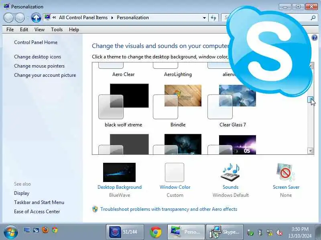Go up one level with blue arrow
Image resolution: width=321 pixels, height=240 pixels.
coord(36,18)
